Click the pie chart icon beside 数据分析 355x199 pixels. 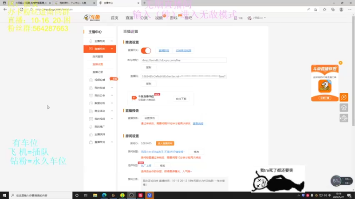point(91,103)
